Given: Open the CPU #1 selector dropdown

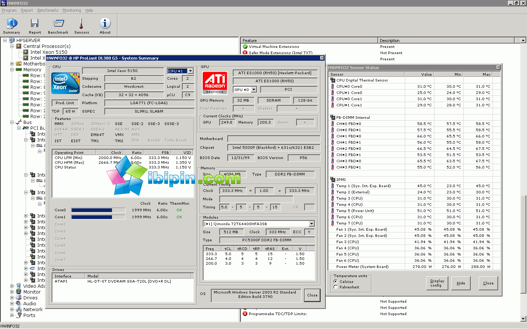Looking at the screenshot, I should [x=190, y=71].
